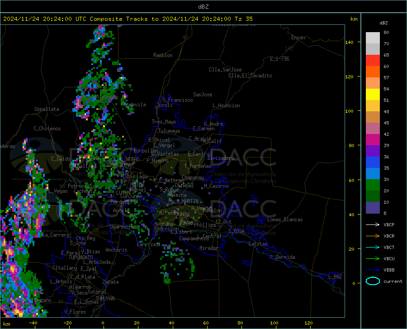This screenshot has width=407, height=329.
Task: Click the '80' value on color scale
Action: tap(386, 33)
